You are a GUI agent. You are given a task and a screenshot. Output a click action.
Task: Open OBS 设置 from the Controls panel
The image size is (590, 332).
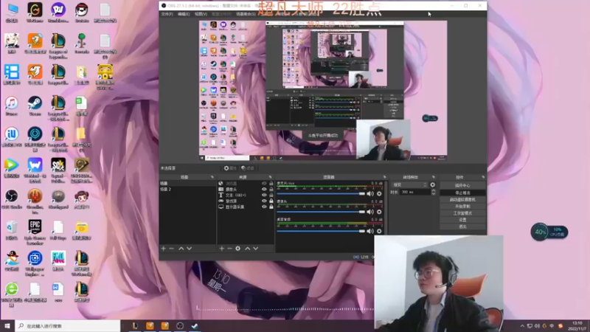[462, 220]
